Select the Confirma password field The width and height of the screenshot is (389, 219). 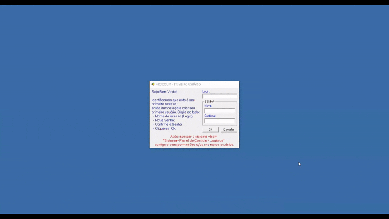tap(219, 121)
